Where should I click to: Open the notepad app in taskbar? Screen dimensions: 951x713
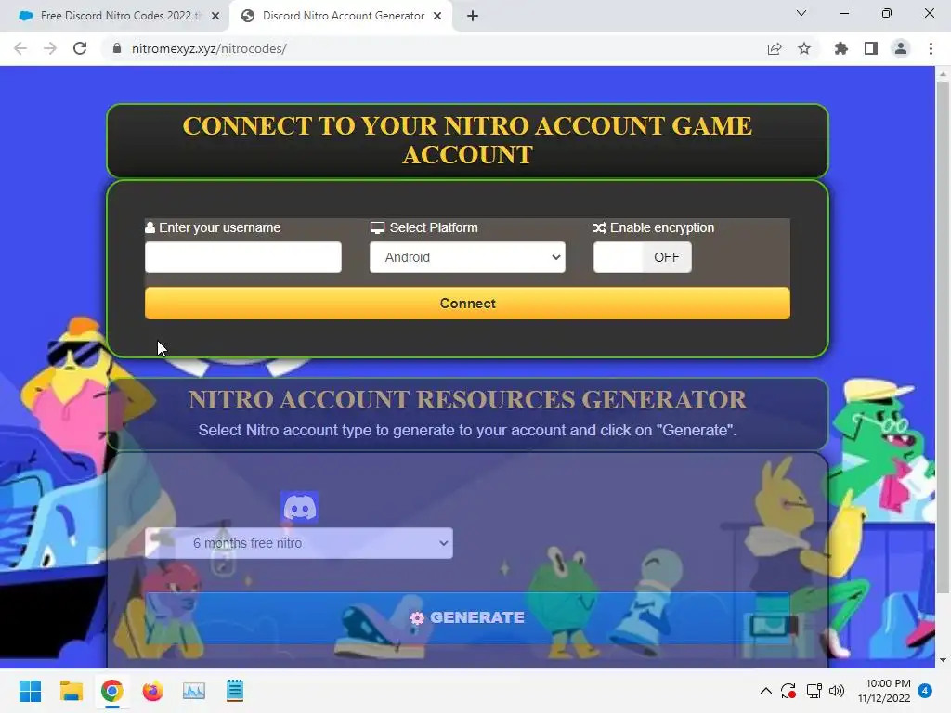click(x=235, y=691)
